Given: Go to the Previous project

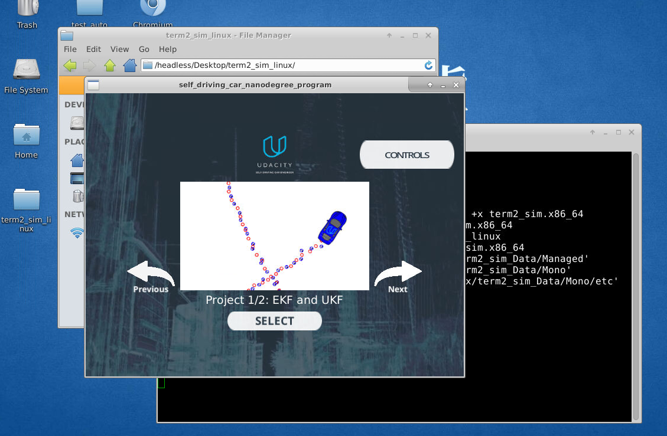Looking at the screenshot, I should pos(151,277).
